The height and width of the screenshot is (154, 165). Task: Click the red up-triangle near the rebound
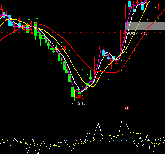(97, 78)
